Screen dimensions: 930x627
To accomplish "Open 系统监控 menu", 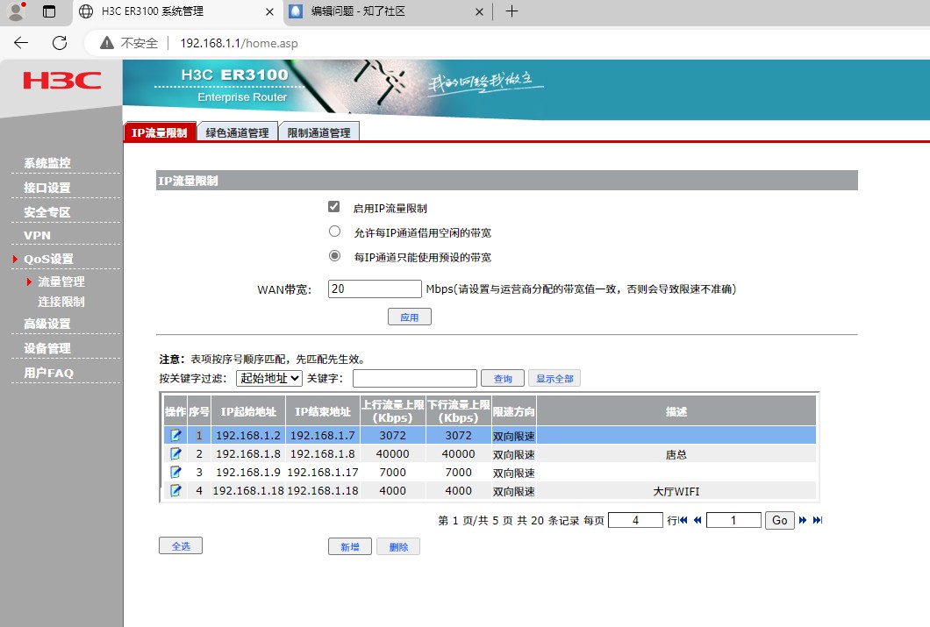I will click(46, 163).
